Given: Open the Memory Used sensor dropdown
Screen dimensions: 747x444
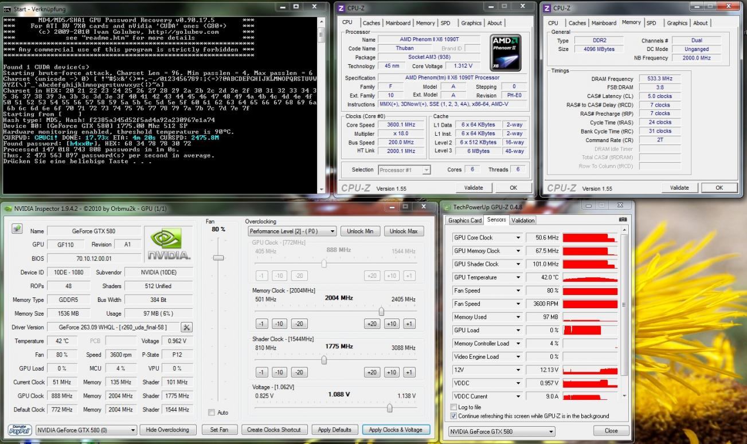Looking at the screenshot, I should [518, 317].
